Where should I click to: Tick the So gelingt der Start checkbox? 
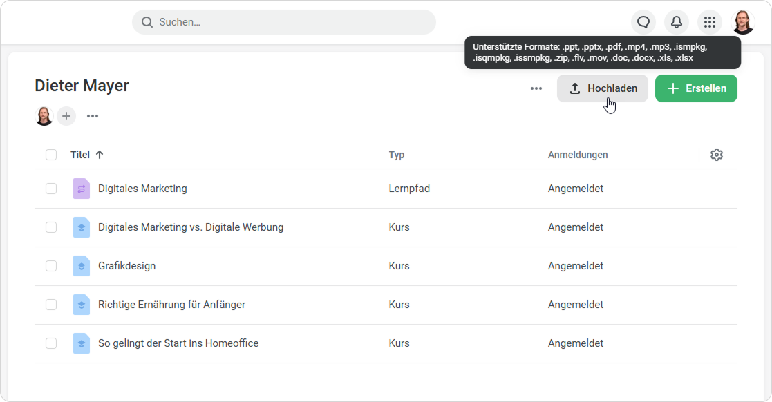(x=51, y=343)
